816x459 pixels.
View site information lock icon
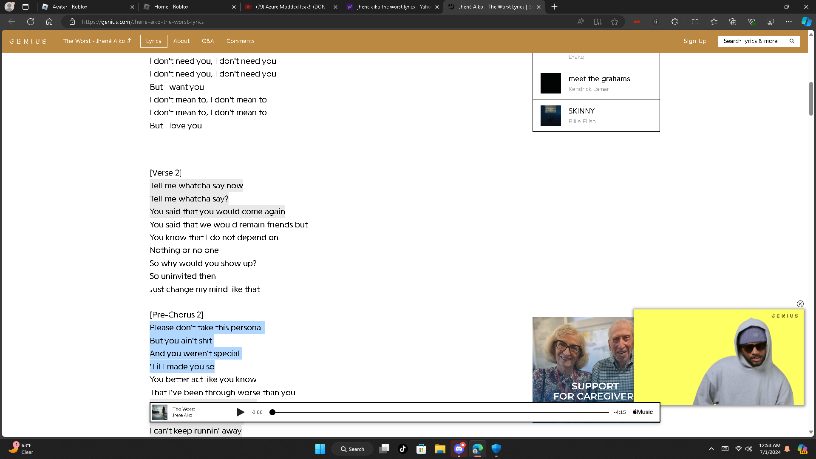tap(72, 22)
